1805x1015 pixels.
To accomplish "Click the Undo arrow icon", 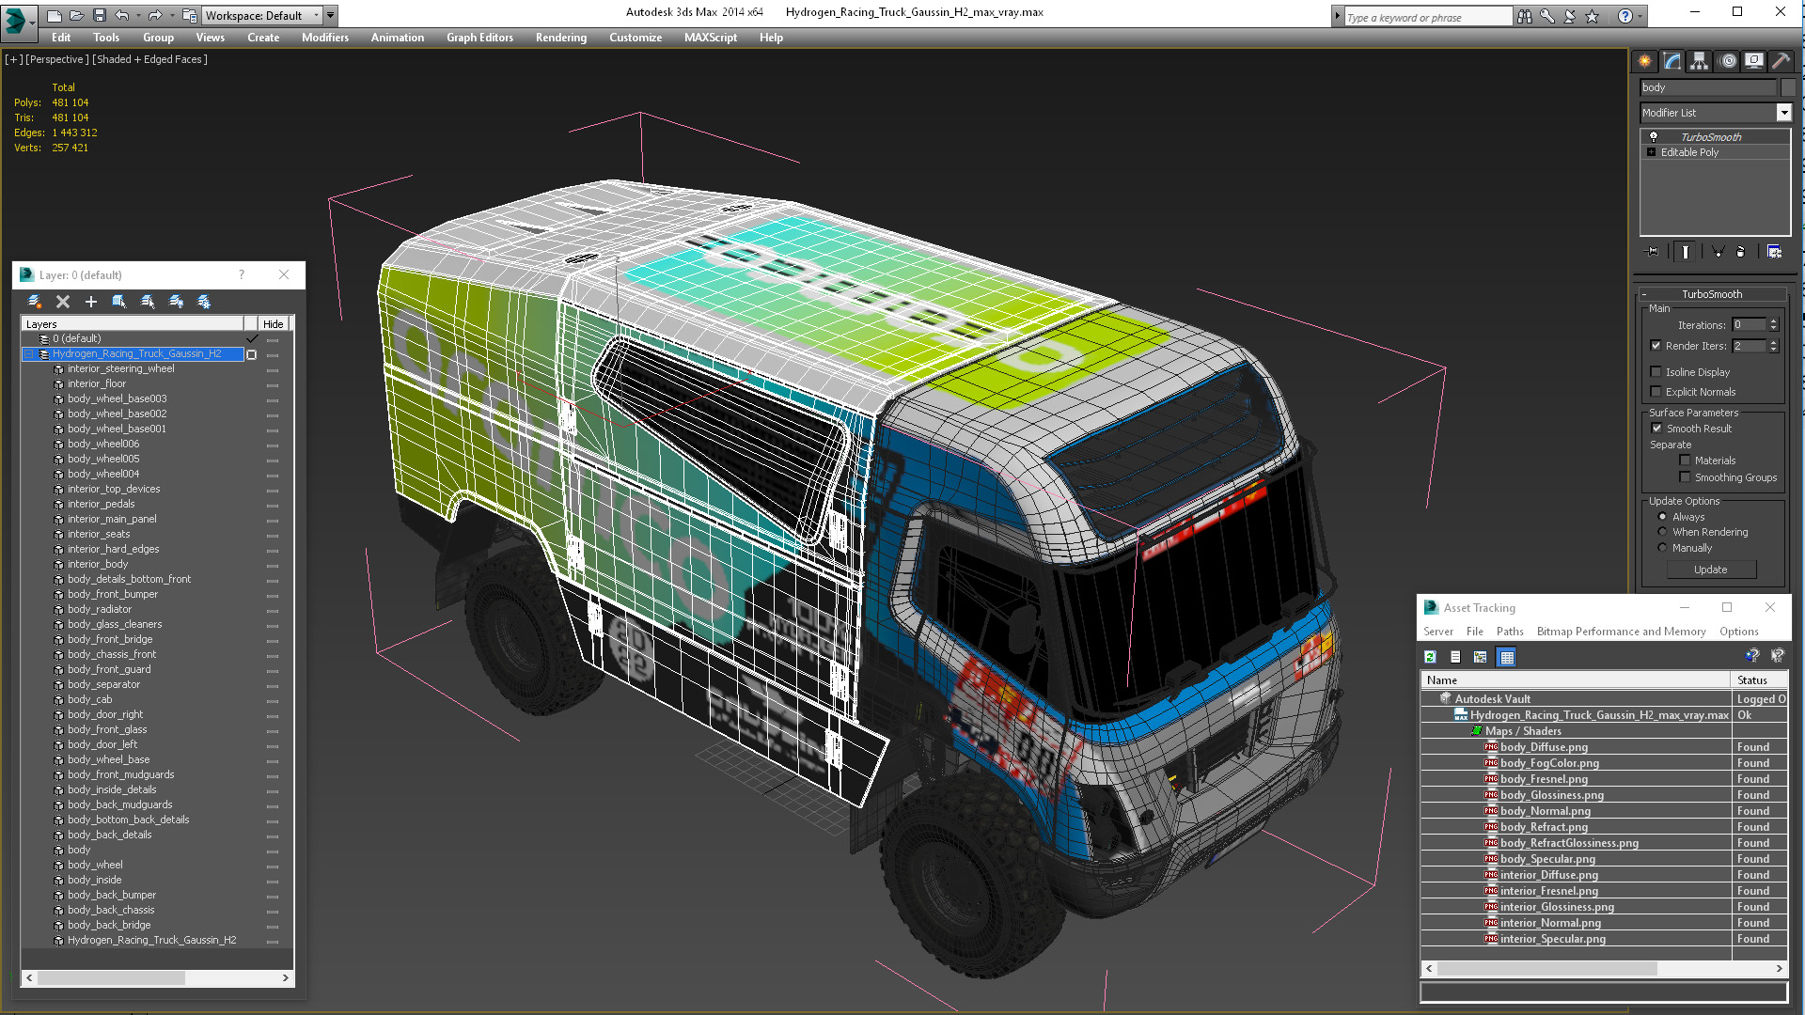I will (121, 15).
